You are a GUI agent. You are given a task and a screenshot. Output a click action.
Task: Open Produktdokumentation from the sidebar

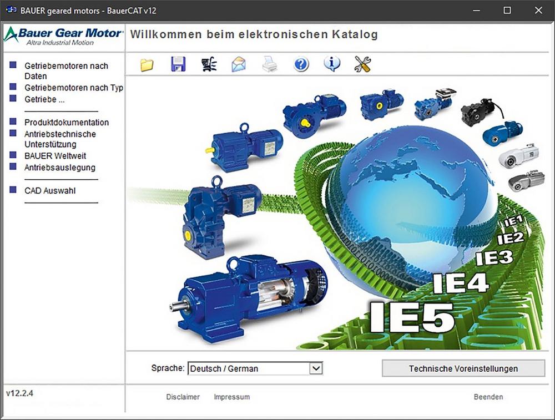coord(67,122)
